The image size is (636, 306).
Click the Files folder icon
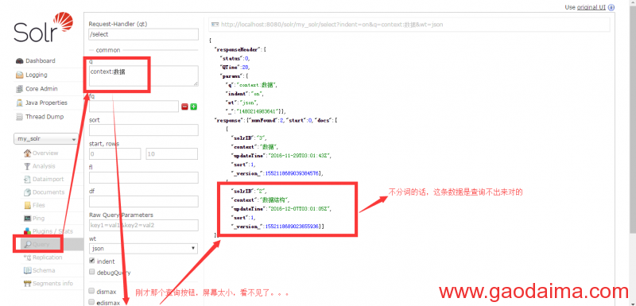(x=27, y=205)
